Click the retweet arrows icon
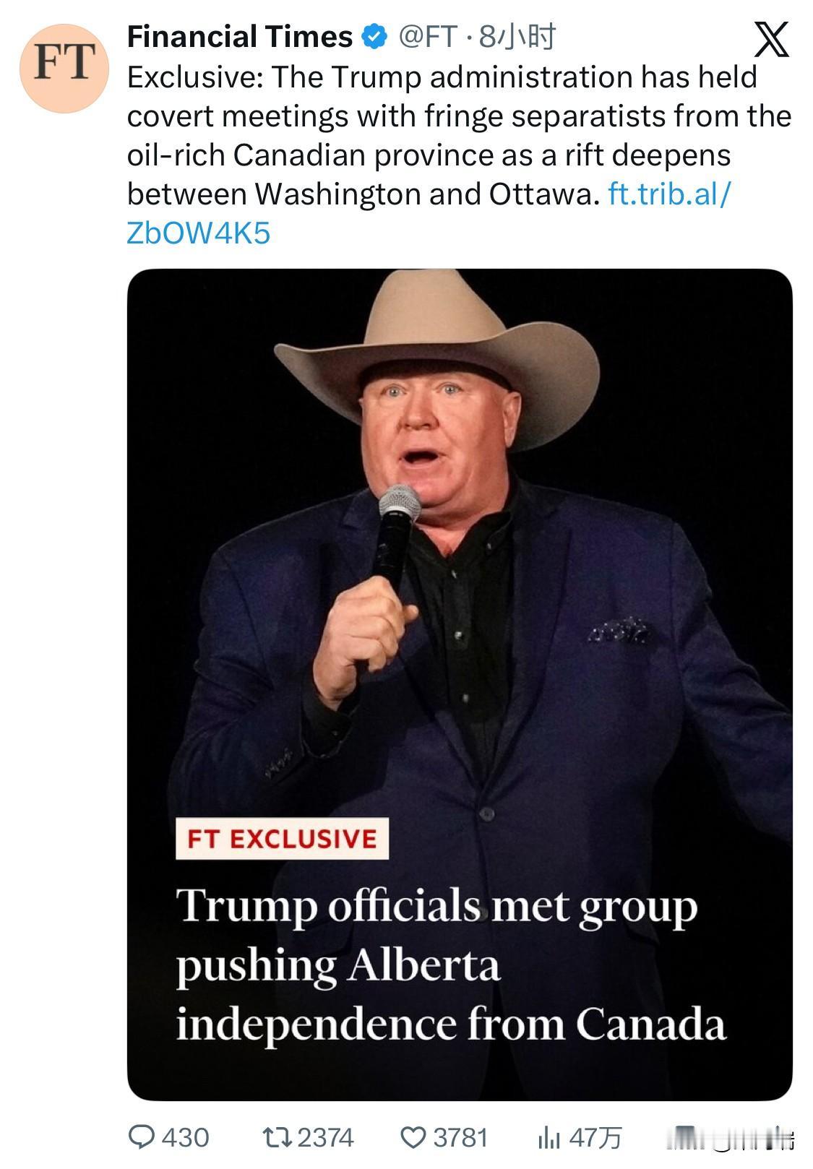Image resolution: width=813 pixels, height=1169 pixels. [276, 1137]
